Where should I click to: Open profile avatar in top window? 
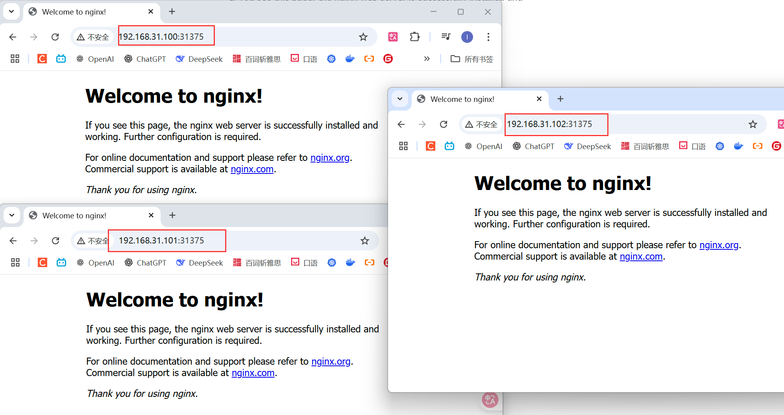[x=467, y=37]
